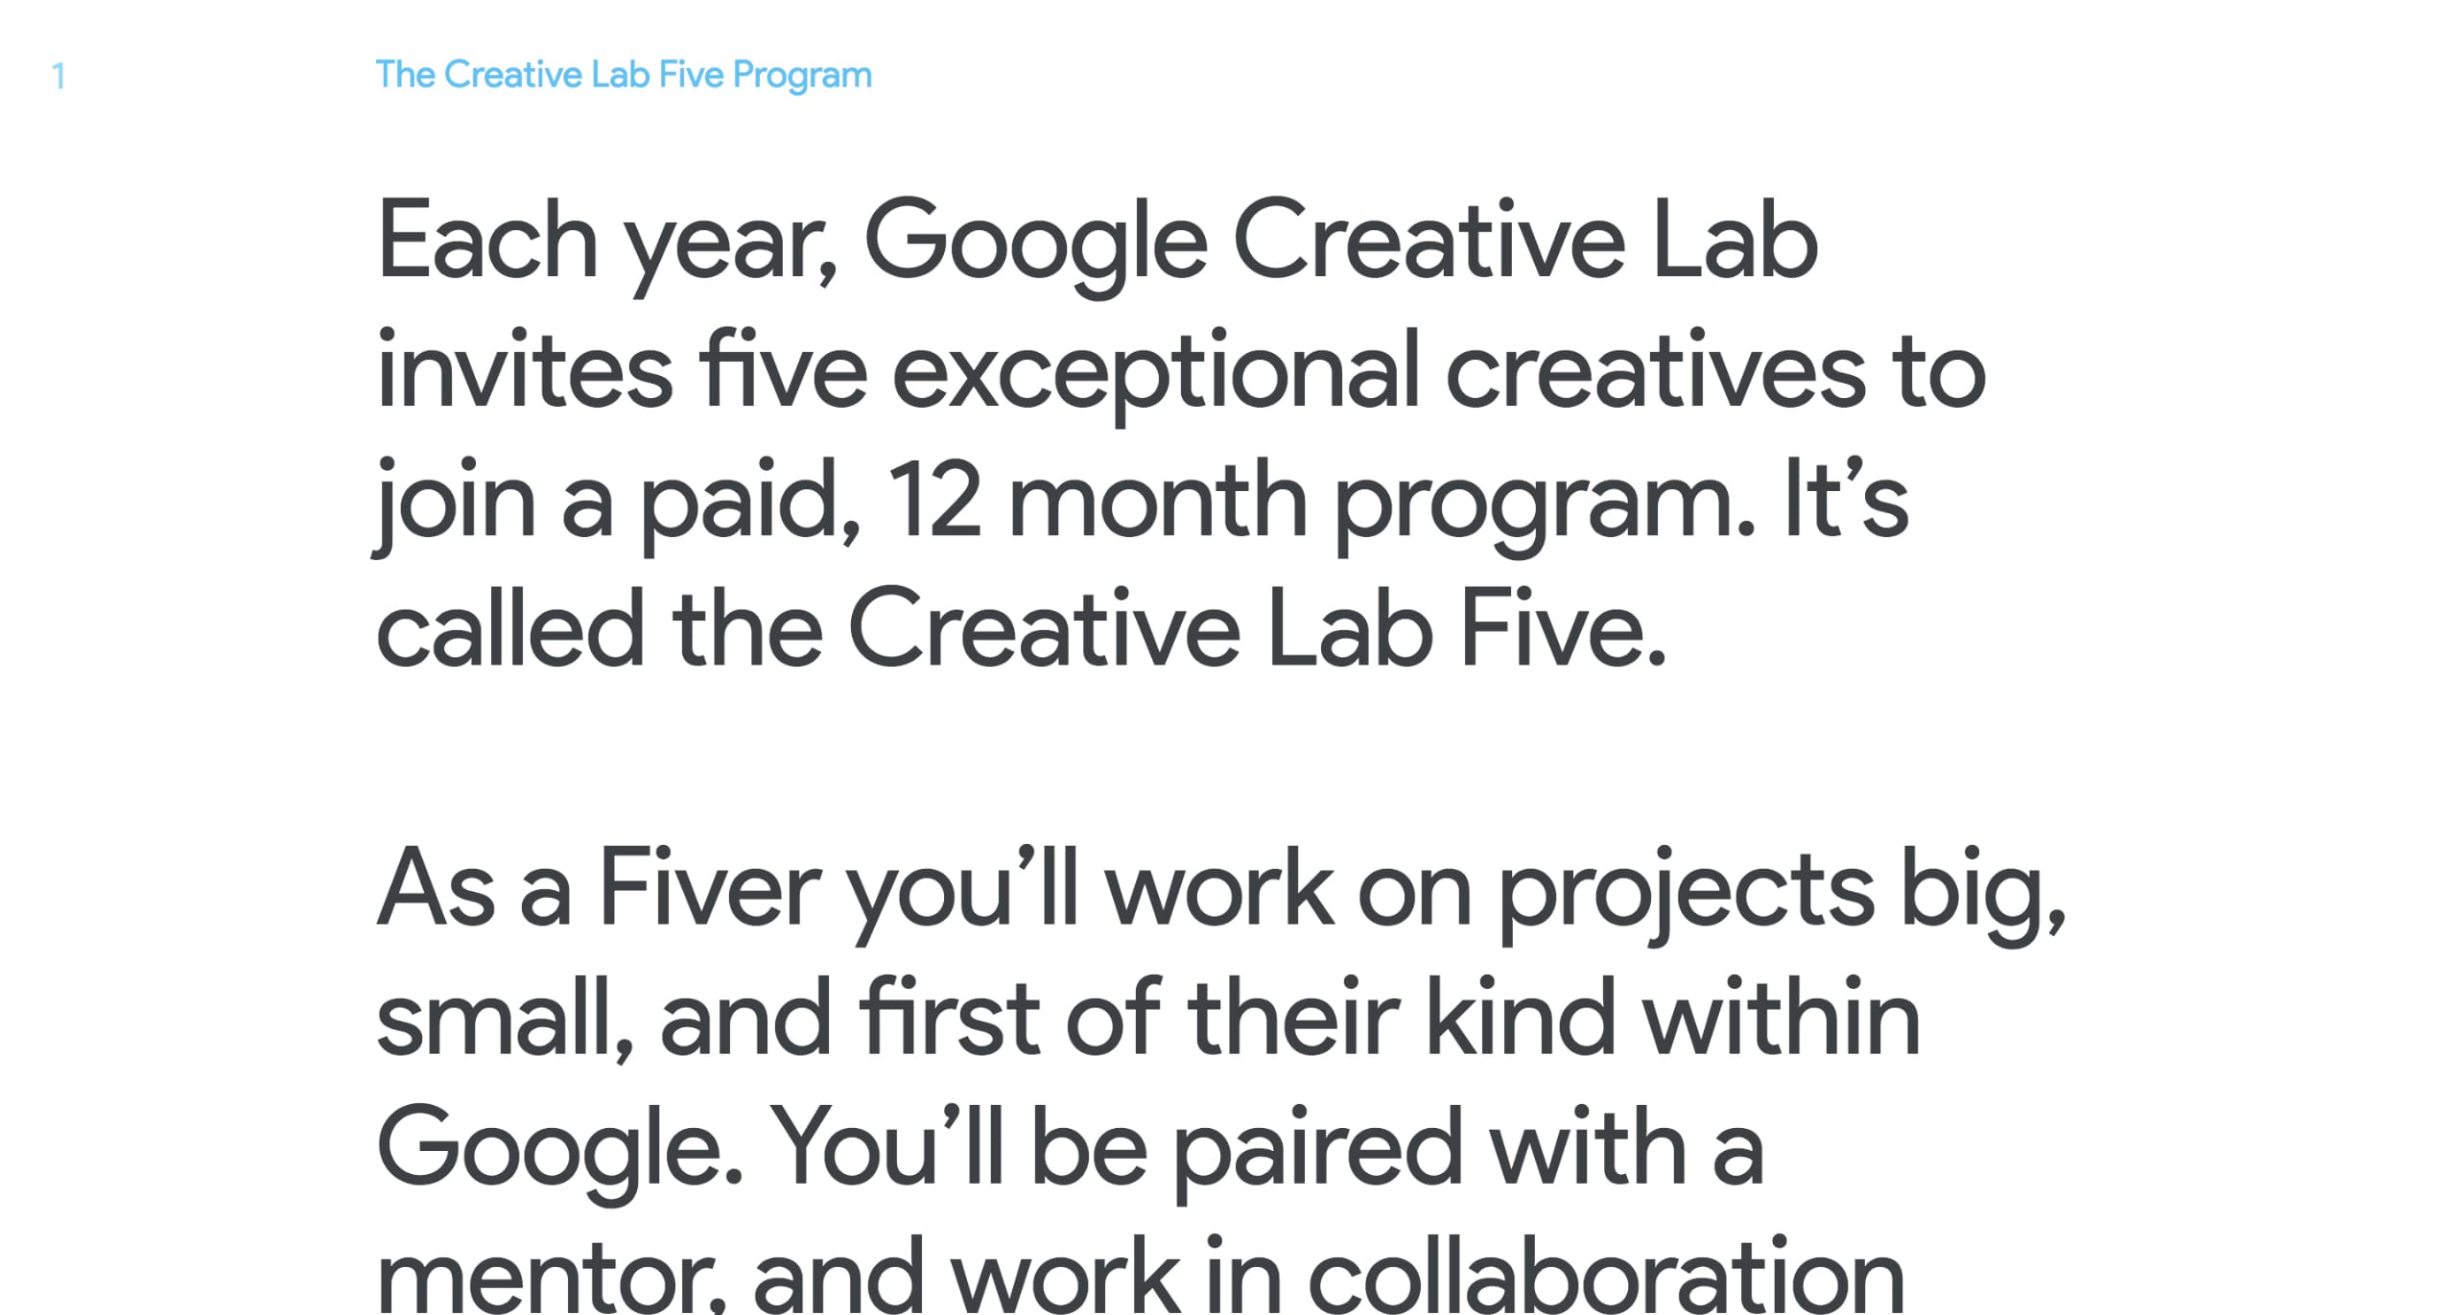2456x1315 pixels.
Task: Click 'Creative Lab Five.' ending the first paragraph
Action: 1257,630
